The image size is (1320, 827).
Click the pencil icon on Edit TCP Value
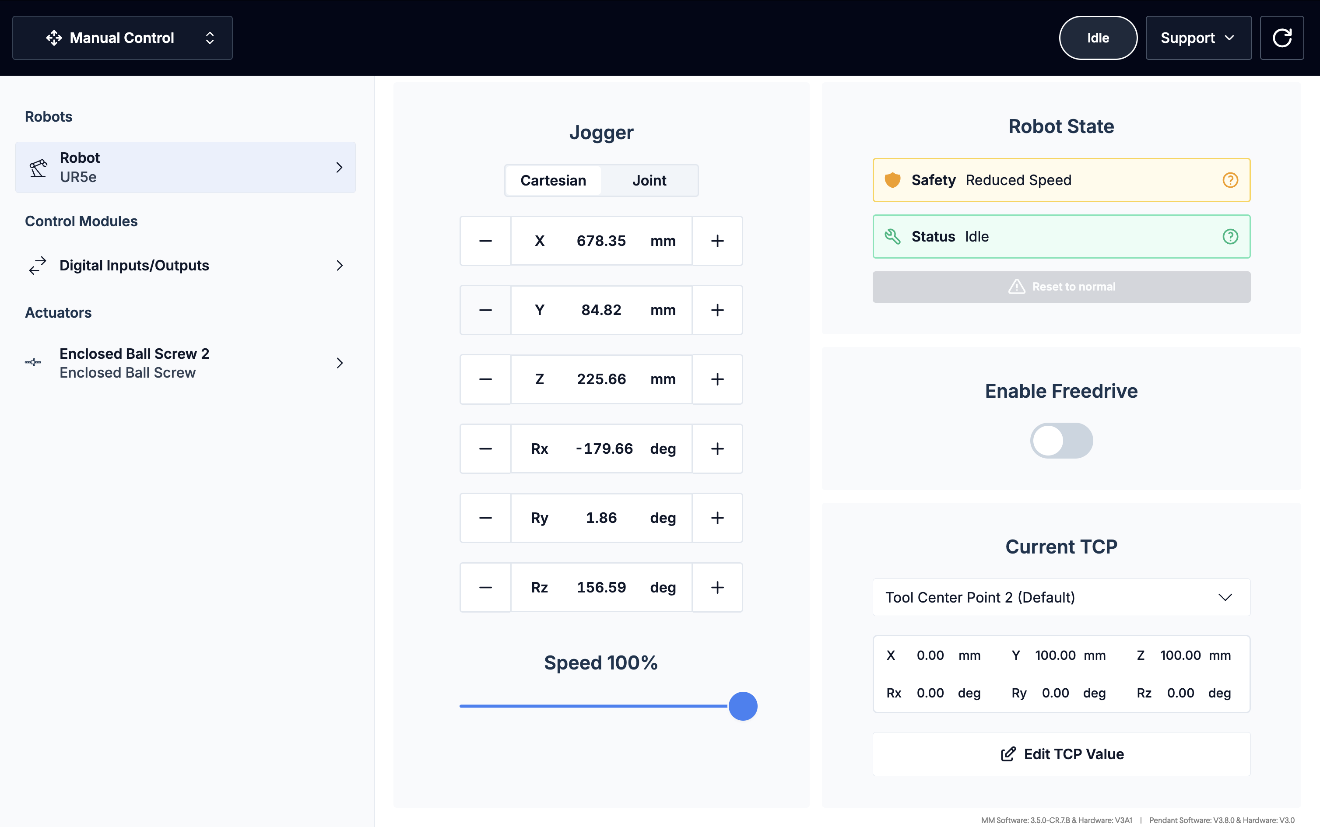[1008, 754]
